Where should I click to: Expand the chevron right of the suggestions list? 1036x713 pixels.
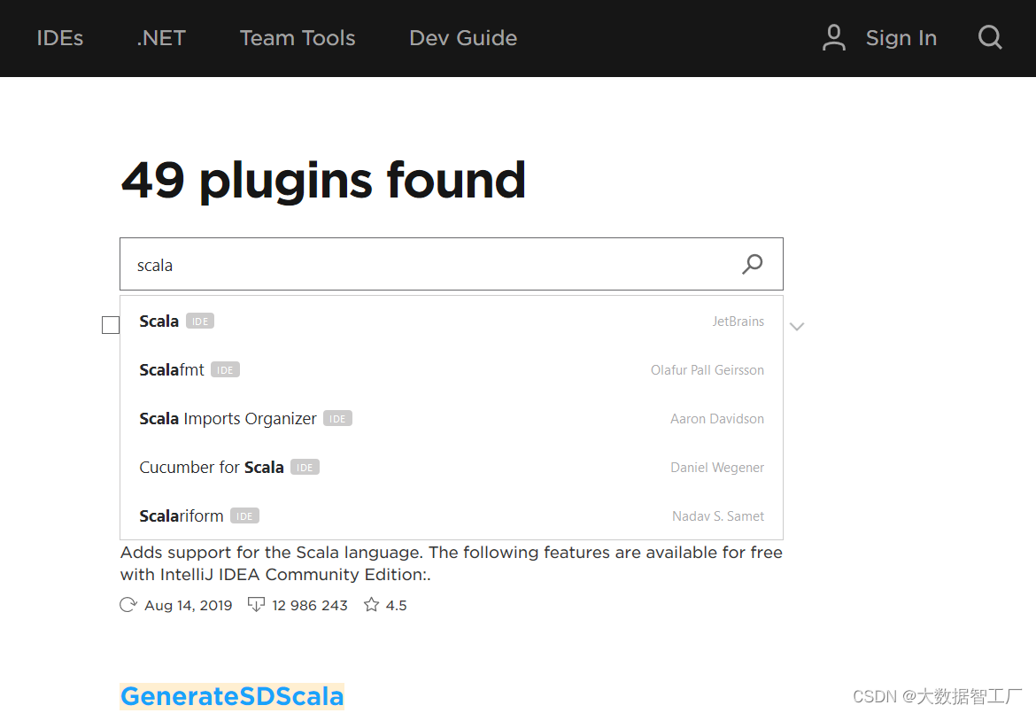pyautogui.click(x=797, y=326)
